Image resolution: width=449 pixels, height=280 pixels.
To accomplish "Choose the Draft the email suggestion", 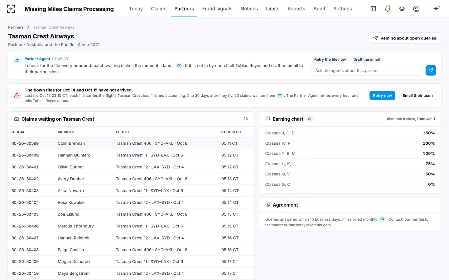I will coord(366,59).
